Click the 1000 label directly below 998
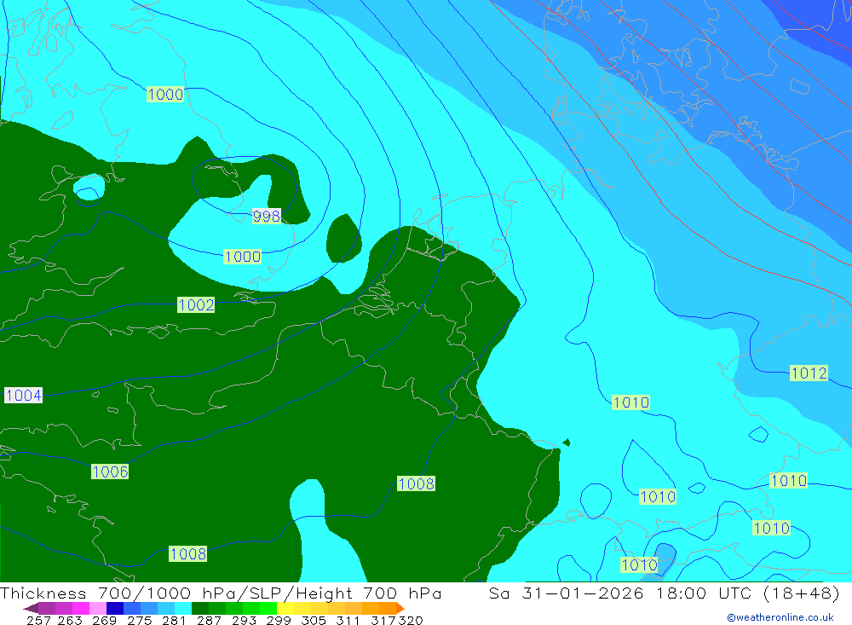The height and width of the screenshot is (625, 852). [242, 256]
